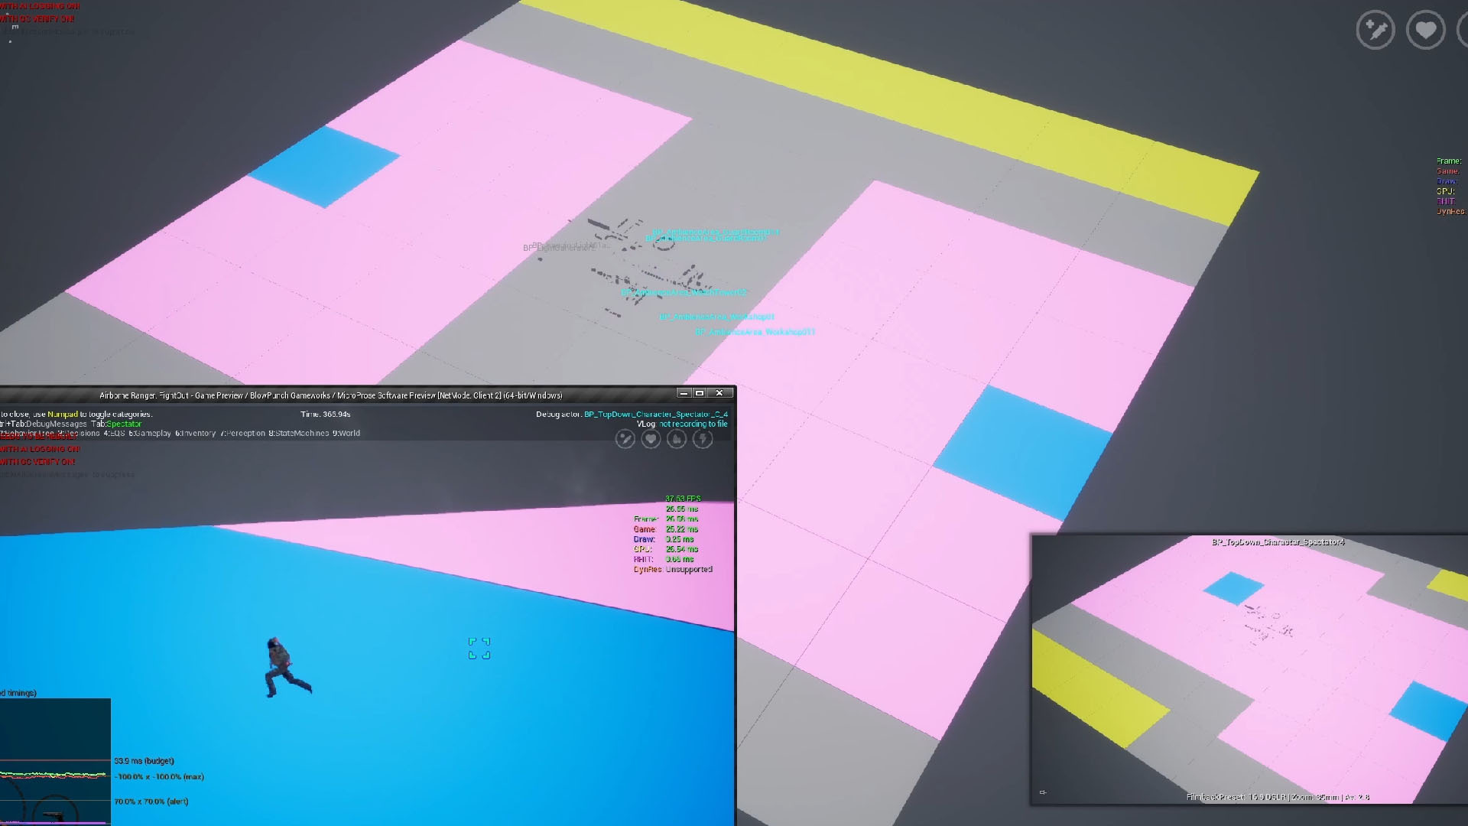Close the Game Preview window

[719, 393]
